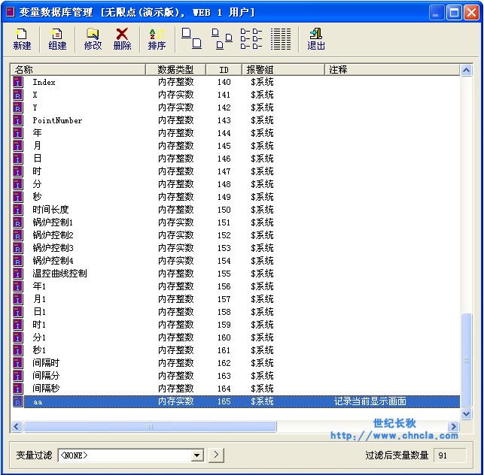Select the variable 月 with ID 145
Viewport: 484px width, 475px height.
pos(37,146)
